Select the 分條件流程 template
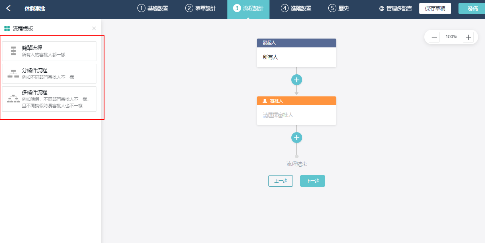Viewport: 485px width, 243px height. click(x=49, y=74)
